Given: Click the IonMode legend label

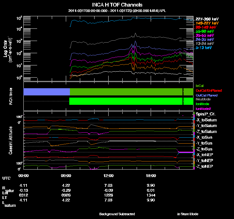Looking at the screenshot, I should 202,104.
